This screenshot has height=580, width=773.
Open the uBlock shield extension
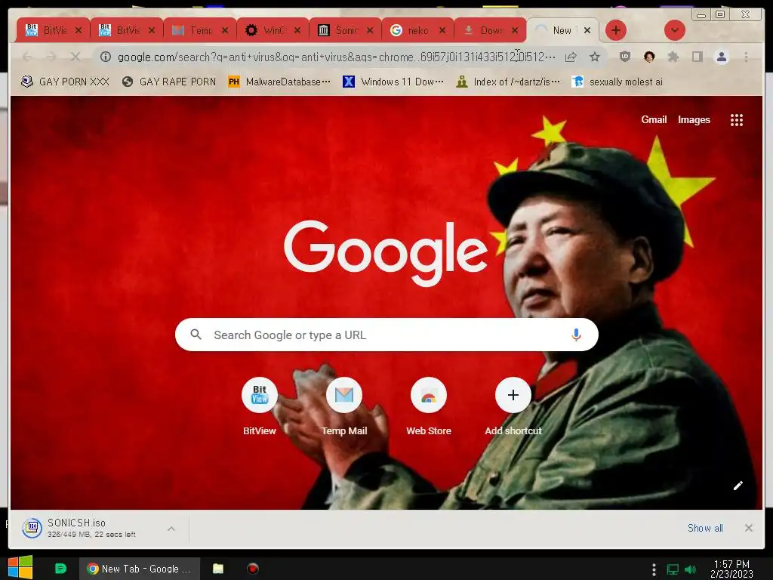click(624, 57)
